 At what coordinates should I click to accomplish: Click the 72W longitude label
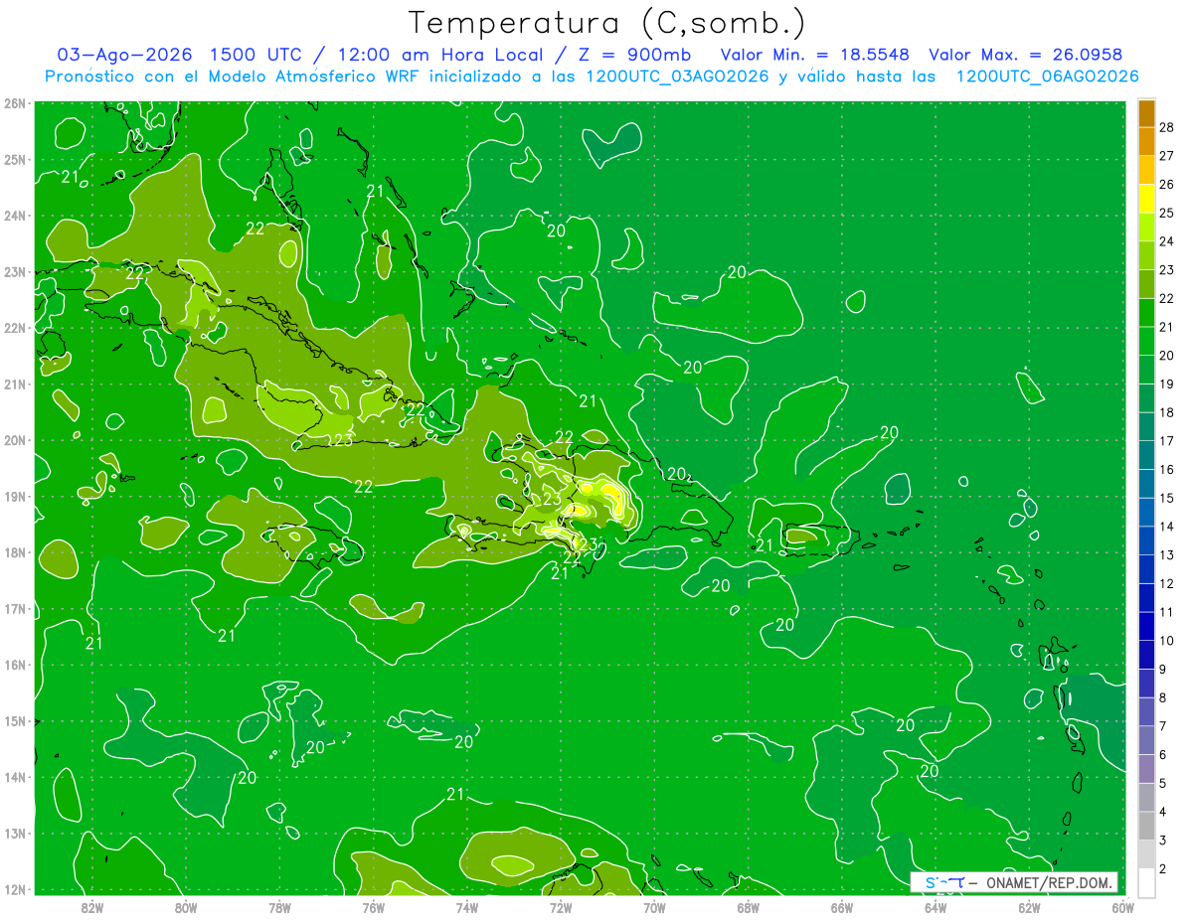click(561, 906)
